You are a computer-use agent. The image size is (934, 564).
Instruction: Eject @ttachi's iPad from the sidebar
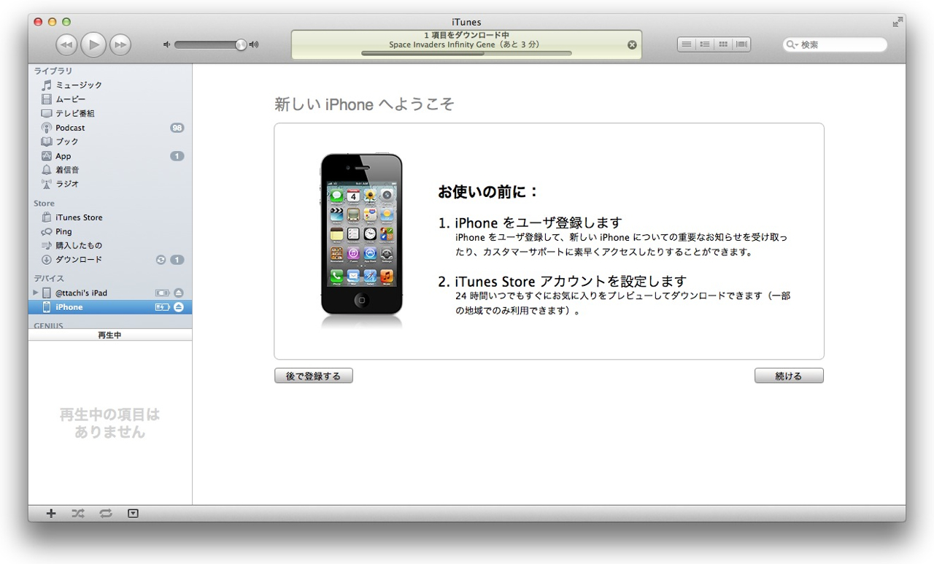pyautogui.click(x=179, y=293)
